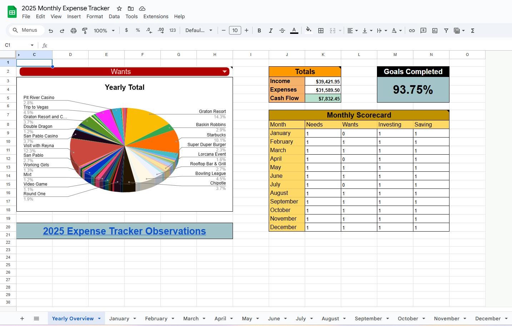Select the Cash Flow value $7,832.45
Screen dimensions: 512x326
[x=323, y=98]
